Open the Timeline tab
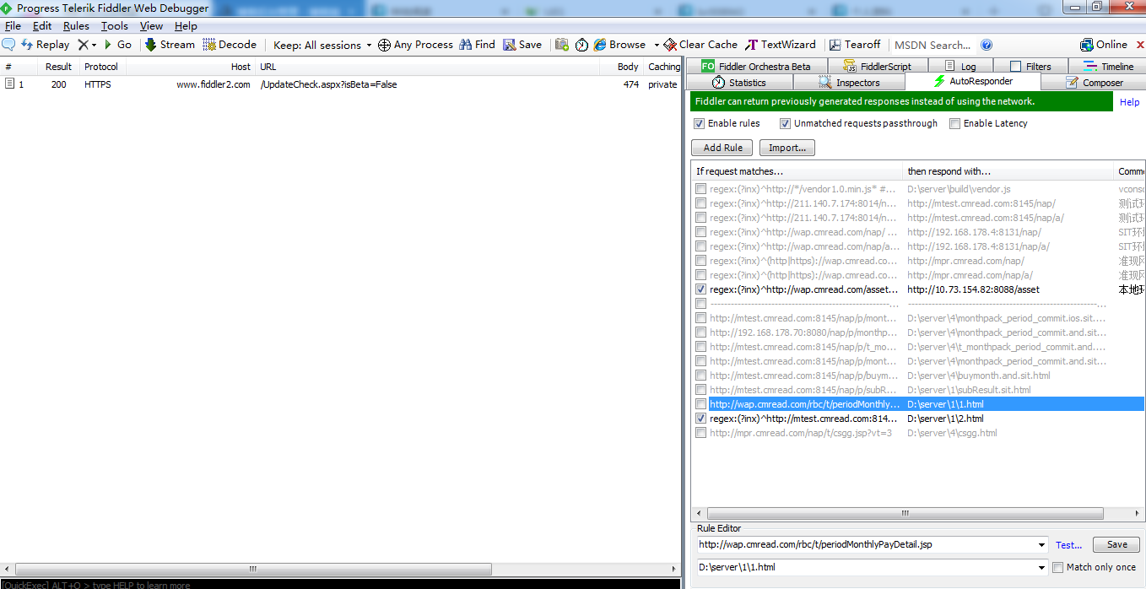The width and height of the screenshot is (1146, 589). coord(1108,67)
